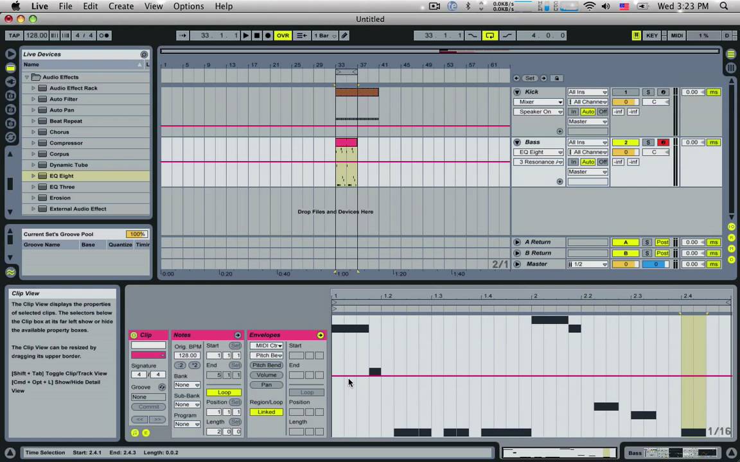The height and width of the screenshot is (462, 740).
Task: Click the Set locator button
Action: (x=530, y=78)
